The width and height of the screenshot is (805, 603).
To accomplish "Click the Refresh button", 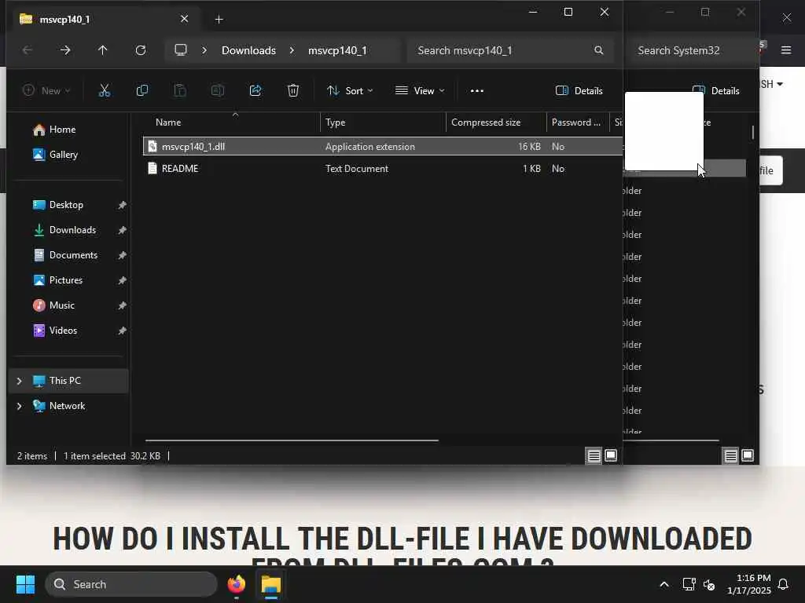I will [141, 50].
